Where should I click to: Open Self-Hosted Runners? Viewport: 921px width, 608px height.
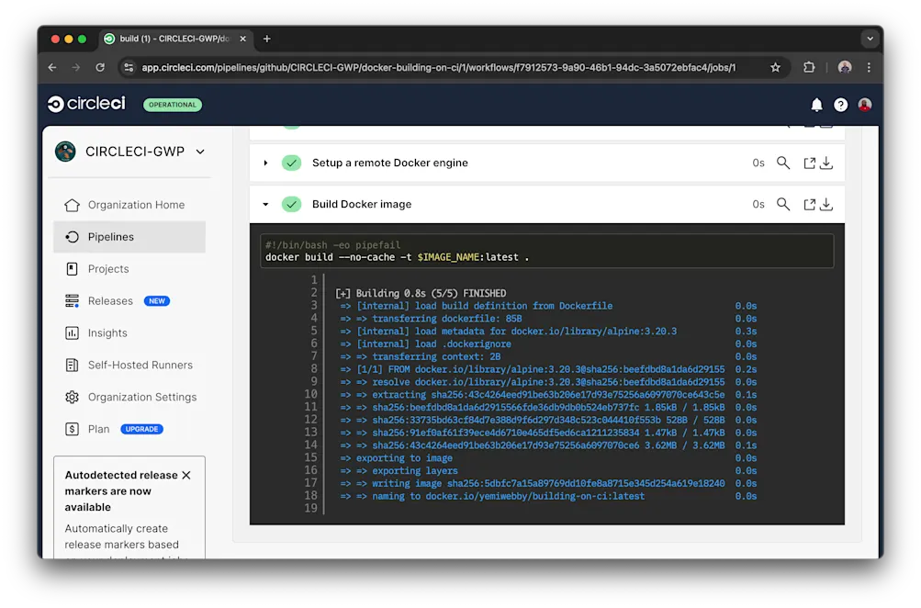[129, 365]
